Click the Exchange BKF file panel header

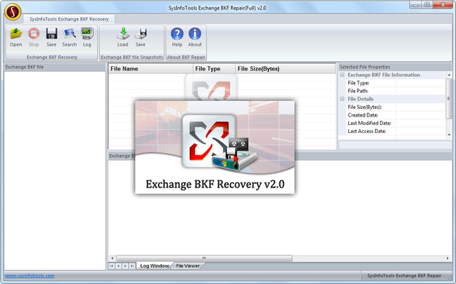click(x=55, y=67)
